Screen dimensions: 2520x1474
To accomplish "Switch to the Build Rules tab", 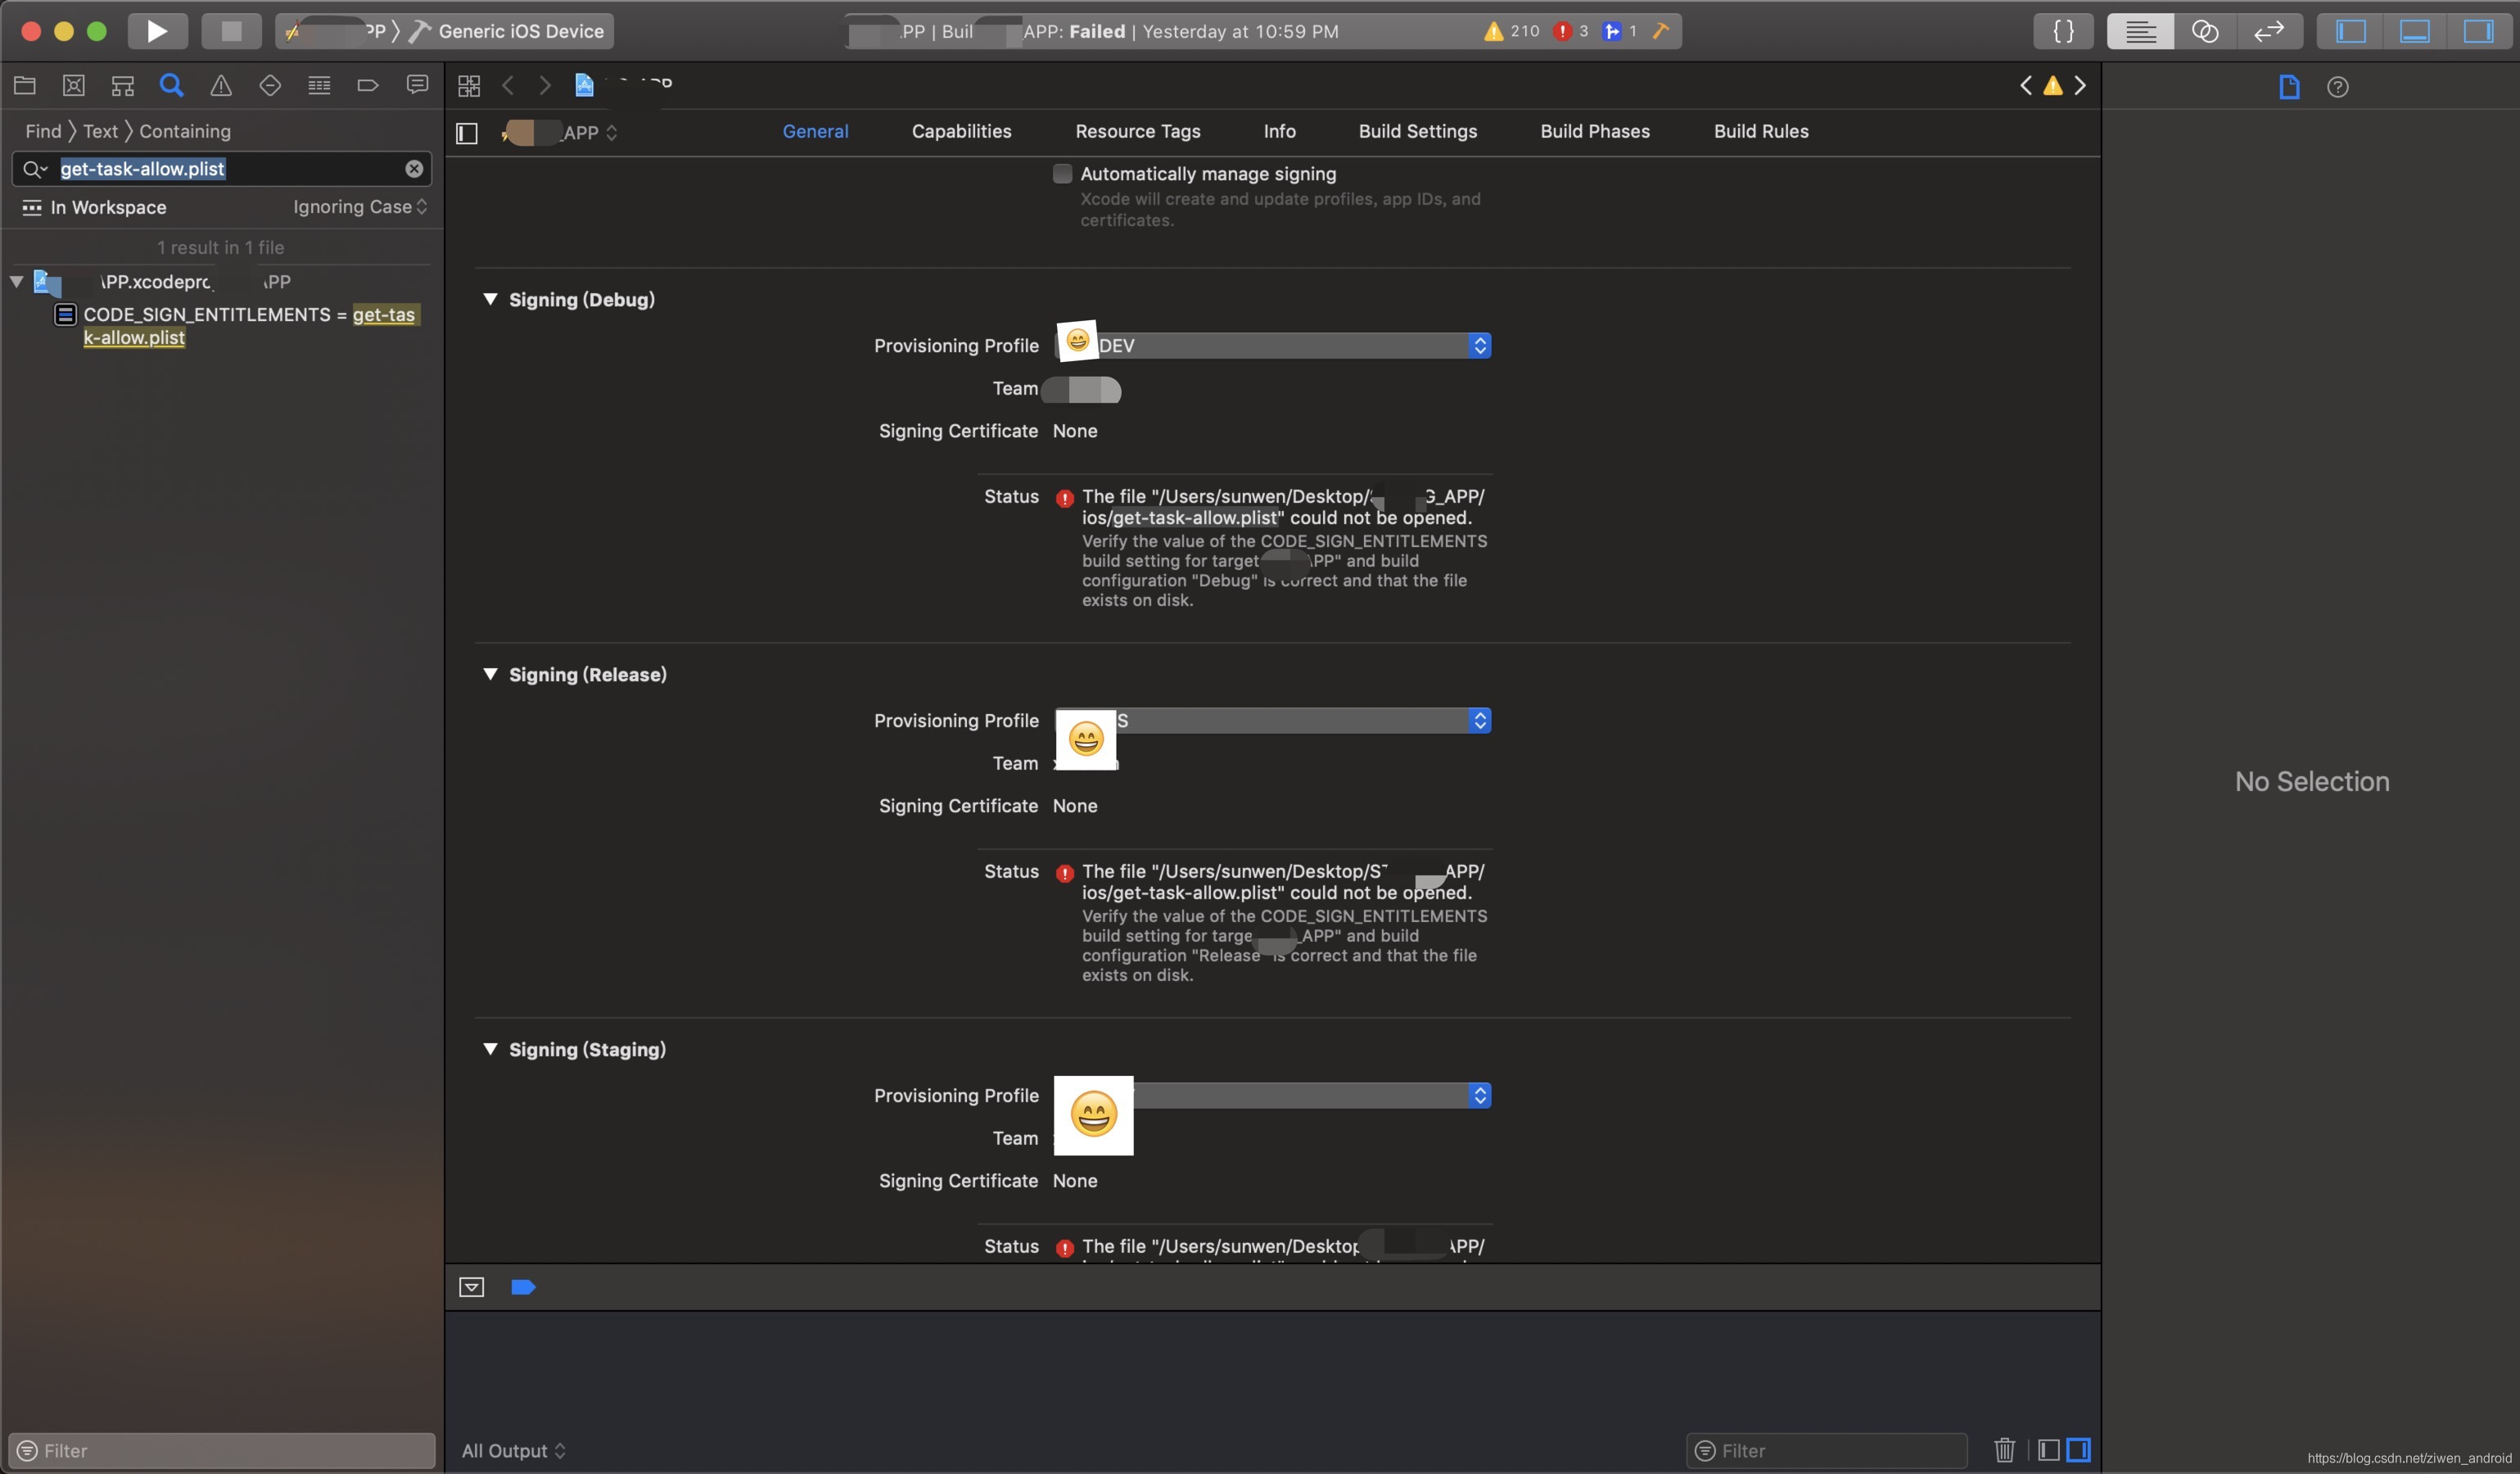I will click(x=1761, y=131).
